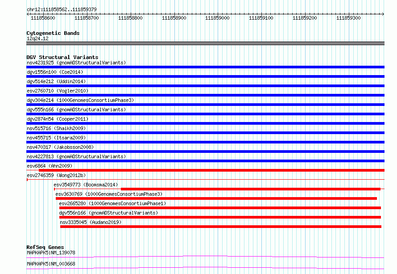397x274 pixels.
Task: Click the nsv4231925 gnomADStructuralVariants label
Action: tap(76, 63)
